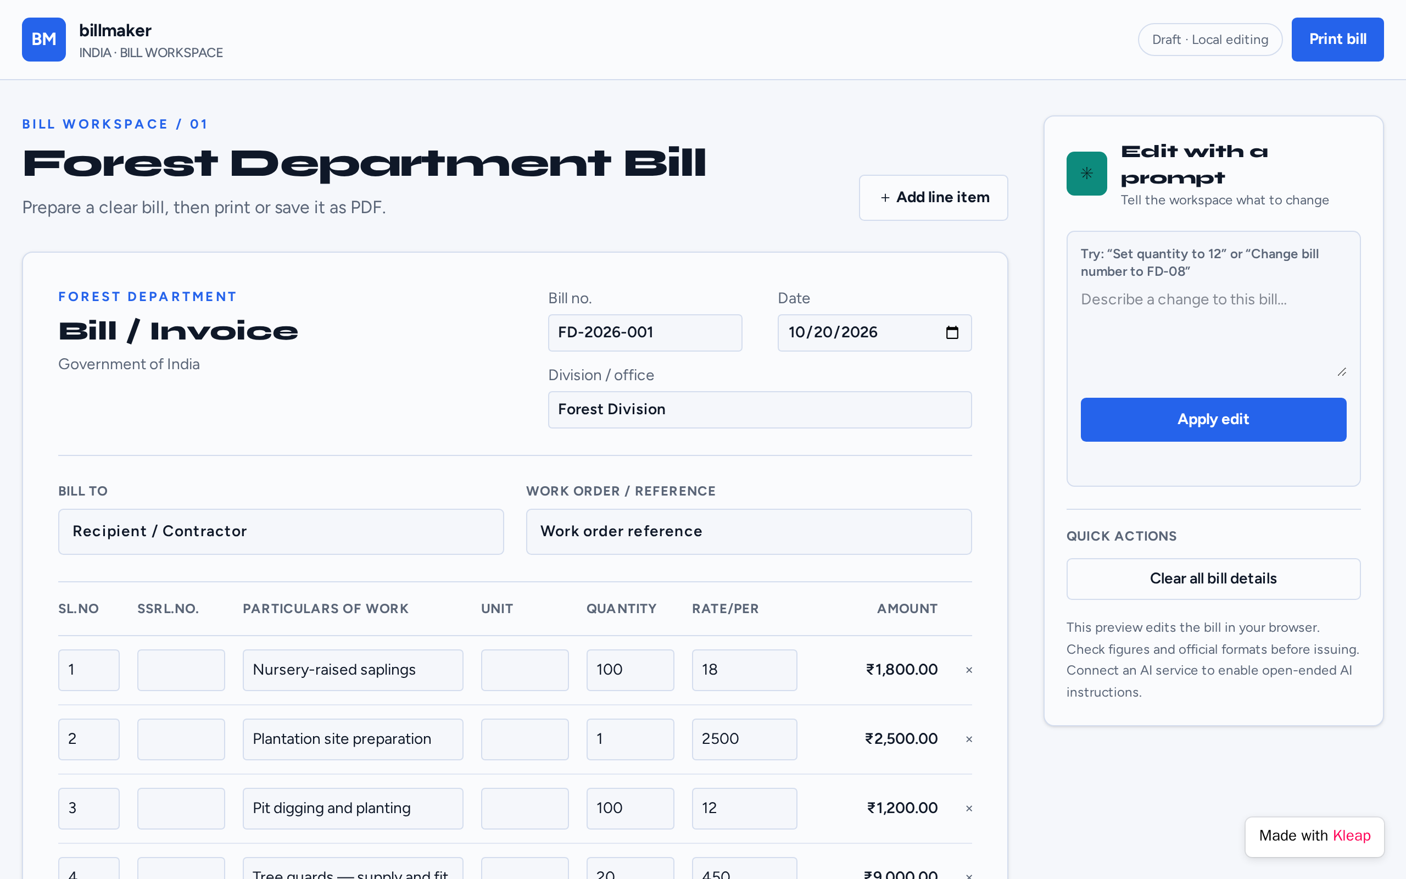Viewport: 1406px width, 879px height.
Task: Edit the Pit digging and planting field
Action: coord(353,809)
